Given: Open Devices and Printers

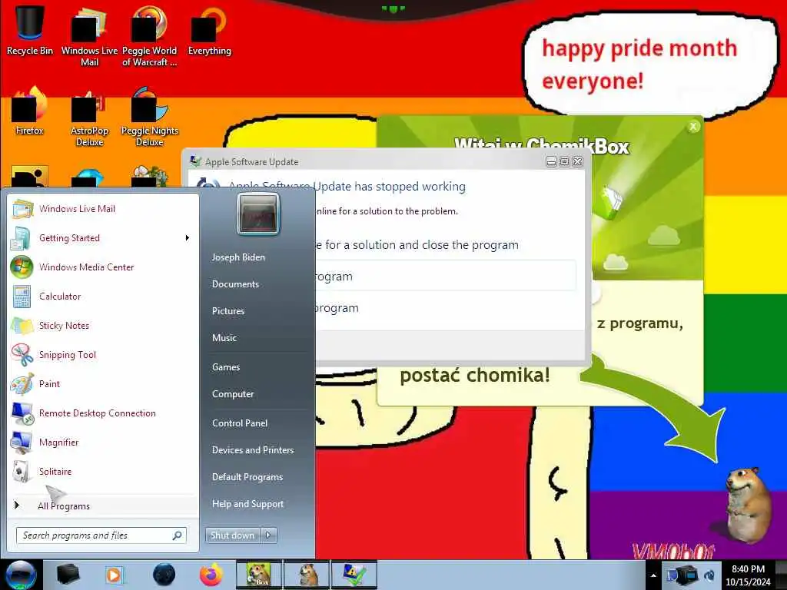Looking at the screenshot, I should coord(252,450).
